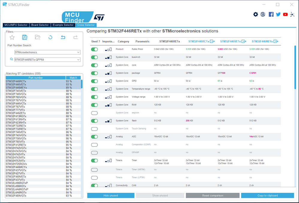299x203 pixels.
Task: Open the STMicroelectronics manufacturer dropdown
Action: pos(48,52)
